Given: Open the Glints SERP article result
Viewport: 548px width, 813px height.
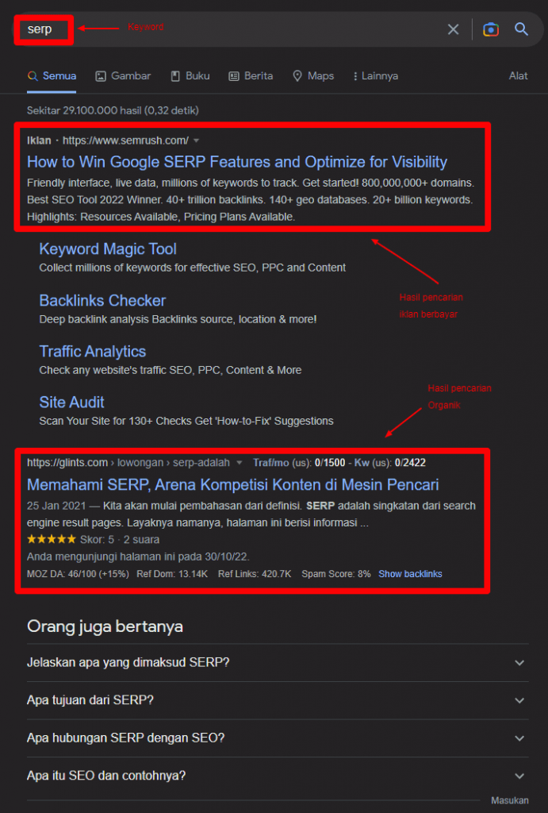Looking at the screenshot, I should [232, 484].
